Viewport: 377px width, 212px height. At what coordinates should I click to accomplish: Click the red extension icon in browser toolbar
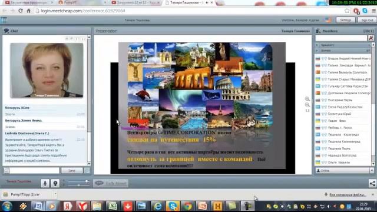click(x=356, y=11)
